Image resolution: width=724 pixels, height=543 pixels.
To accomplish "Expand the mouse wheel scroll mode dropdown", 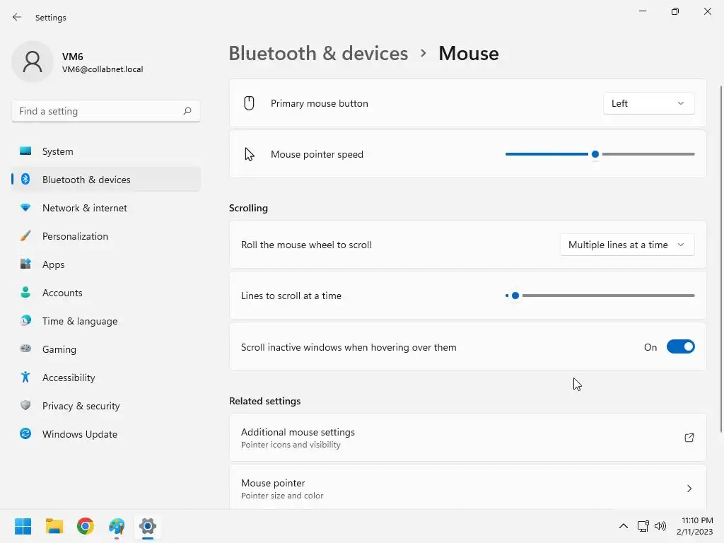I will pyautogui.click(x=626, y=245).
